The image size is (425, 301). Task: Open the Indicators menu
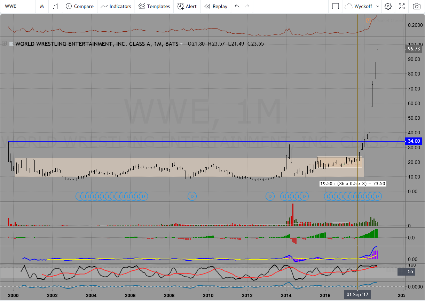[x=116, y=6]
